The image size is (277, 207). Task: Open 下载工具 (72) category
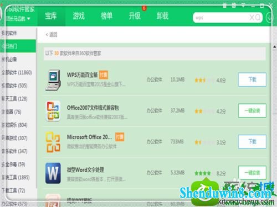pyautogui.click(x=13, y=190)
